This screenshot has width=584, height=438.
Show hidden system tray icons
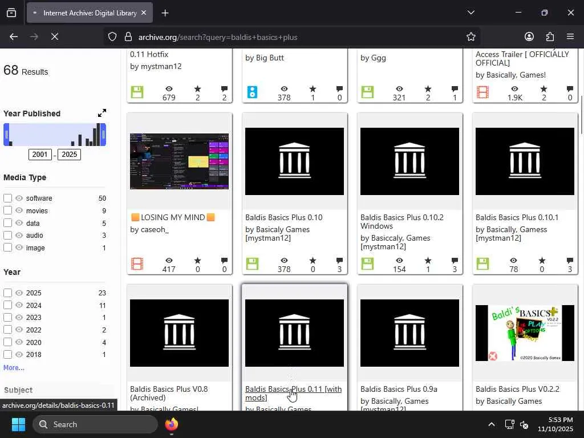pyautogui.click(x=492, y=424)
